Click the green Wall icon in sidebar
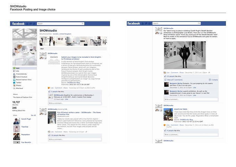The image size is (236, 167). pyautogui.click(x=14, y=68)
